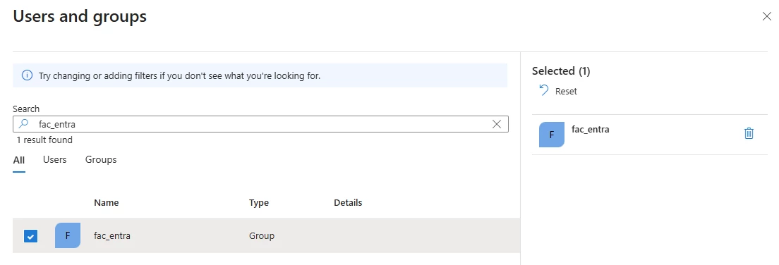Image resolution: width=779 pixels, height=265 pixels.
Task: Click the Users and groups title
Action: tap(80, 16)
